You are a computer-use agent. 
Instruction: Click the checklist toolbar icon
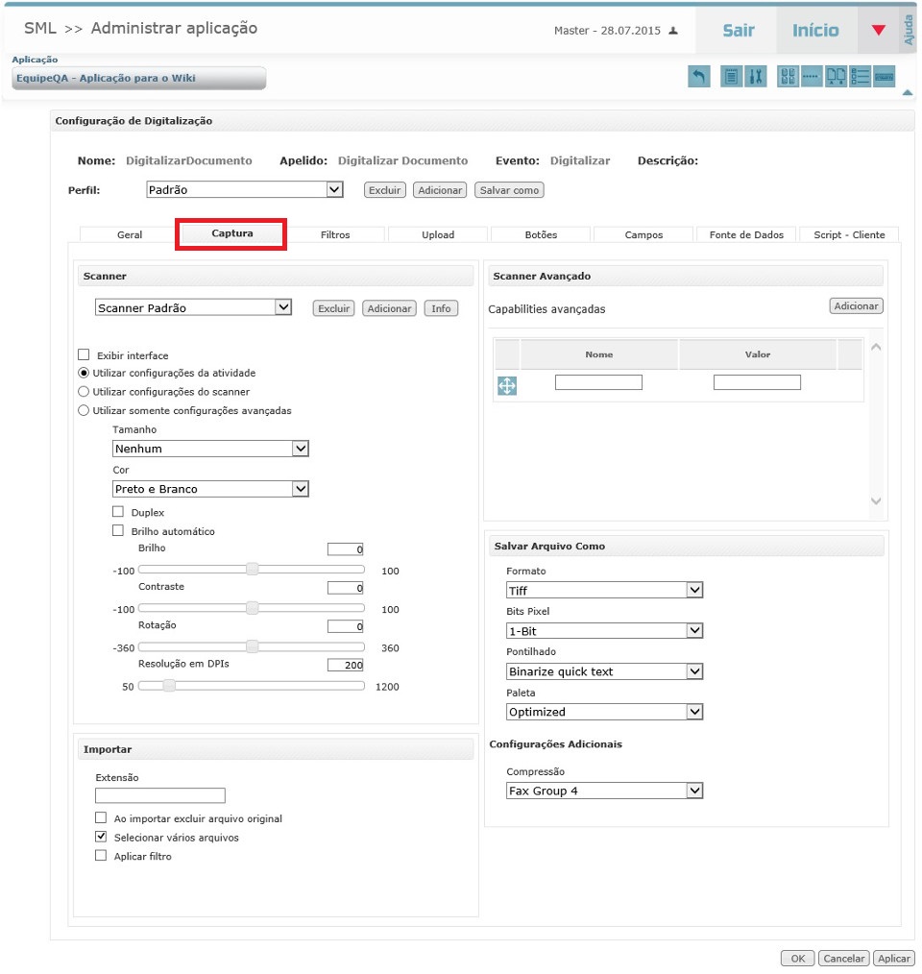(x=861, y=78)
